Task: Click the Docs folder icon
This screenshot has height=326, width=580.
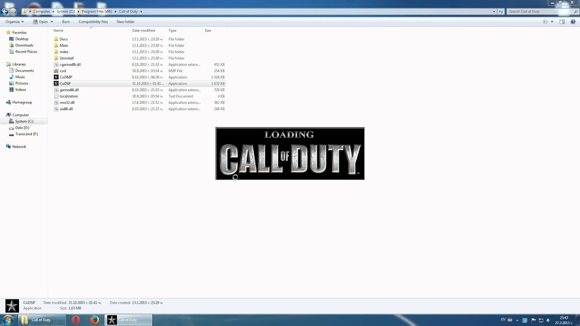Action: coord(56,39)
